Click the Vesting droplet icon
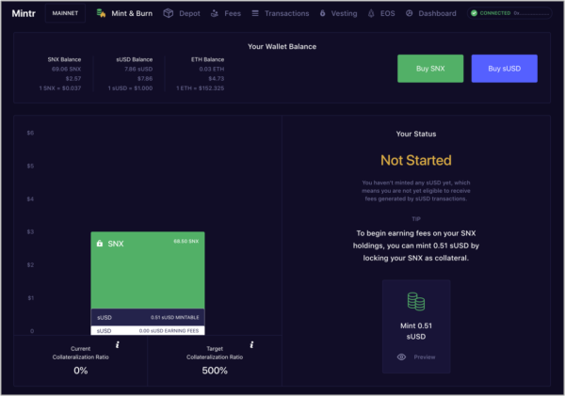This screenshot has height=396, width=565. pyautogui.click(x=322, y=13)
